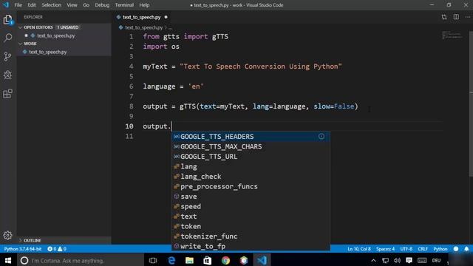Open Manage gear in activity bar
Screen dimensions: 473x266
click(x=8, y=235)
